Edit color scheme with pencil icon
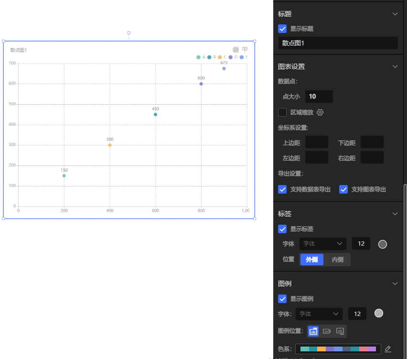407x359 pixels. click(388, 349)
